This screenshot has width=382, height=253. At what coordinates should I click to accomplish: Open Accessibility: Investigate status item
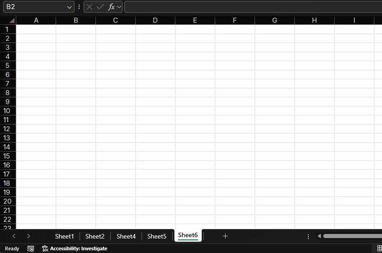click(x=75, y=248)
